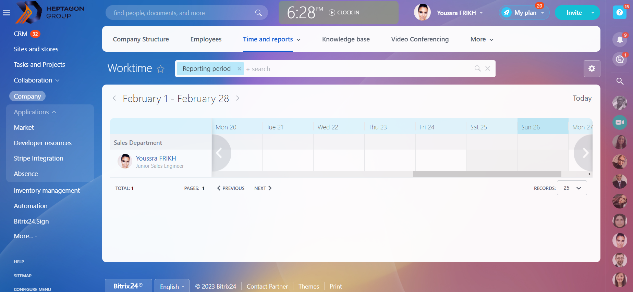Open the Invite dropdown arrow
This screenshot has height=292, width=633.
pos(593,13)
